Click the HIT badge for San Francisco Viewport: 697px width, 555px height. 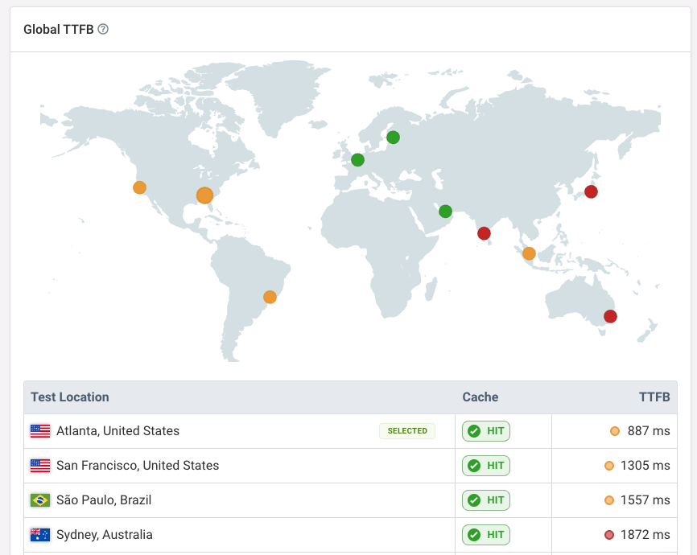485,465
